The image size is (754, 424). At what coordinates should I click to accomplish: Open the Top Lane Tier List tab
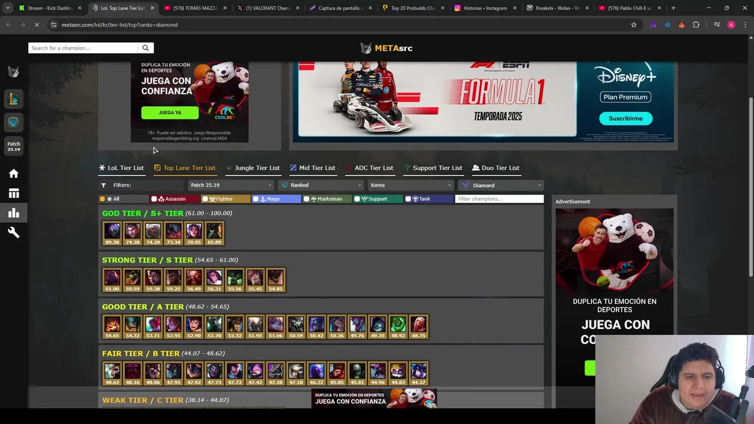point(185,168)
